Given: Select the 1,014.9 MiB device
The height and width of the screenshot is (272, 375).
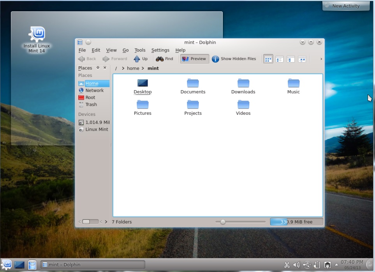Looking at the screenshot, I should 93,122.
